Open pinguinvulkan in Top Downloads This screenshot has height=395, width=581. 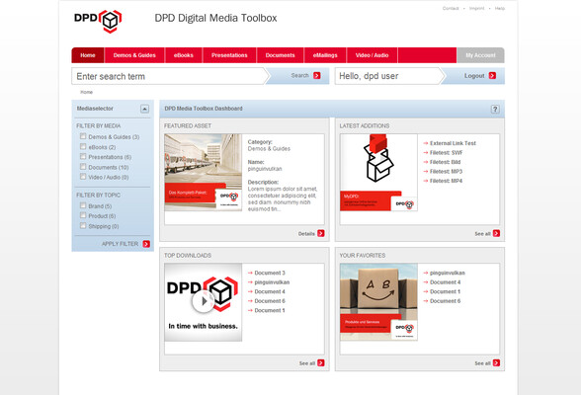(x=272, y=282)
